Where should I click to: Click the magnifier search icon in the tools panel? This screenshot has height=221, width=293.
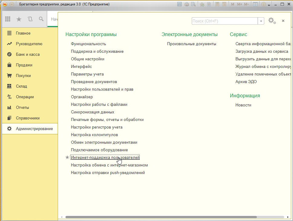(x=41, y=19)
